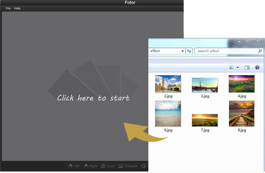Toggle the explorer preview pane
Image resolution: width=265 pixels, height=173 pixels.
pyautogui.click(x=247, y=67)
